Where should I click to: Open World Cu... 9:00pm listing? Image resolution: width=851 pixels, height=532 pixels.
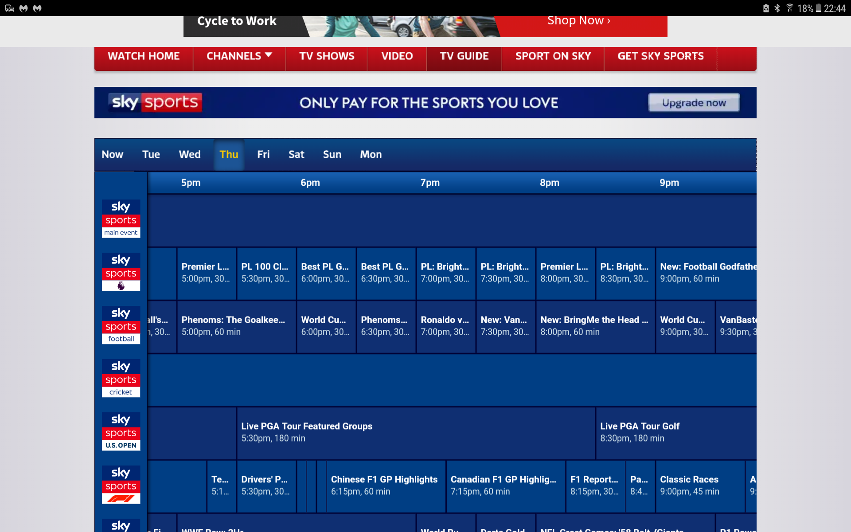pyautogui.click(x=685, y=326)
